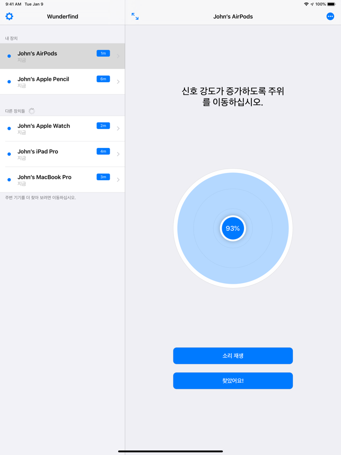The image size is (341, 455).
Task: Open chevron next to John's AirPods
Action: pyautogui.click(x=118, y=56)
